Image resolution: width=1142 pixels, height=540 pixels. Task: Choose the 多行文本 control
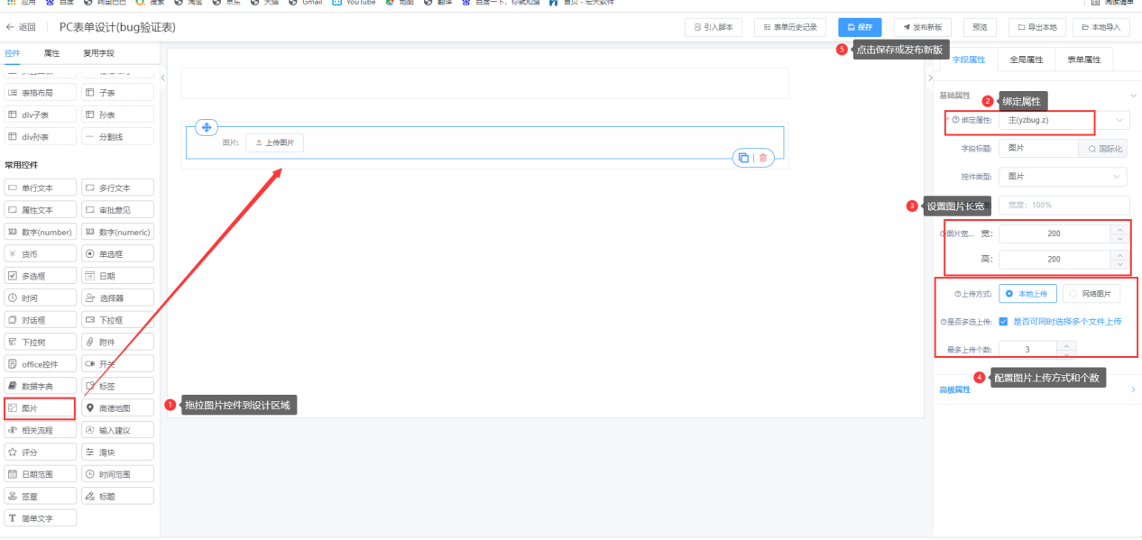pos(117,188)
